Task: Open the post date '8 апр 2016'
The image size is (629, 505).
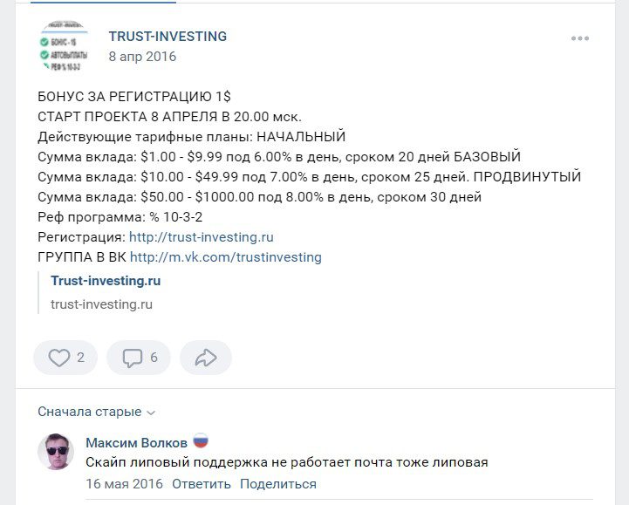Action: tap(142, 57)
